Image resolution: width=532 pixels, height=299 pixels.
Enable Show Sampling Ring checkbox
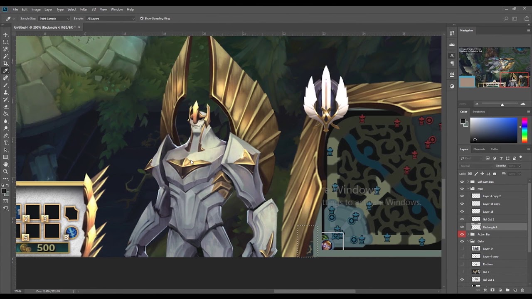coord(142,18)
